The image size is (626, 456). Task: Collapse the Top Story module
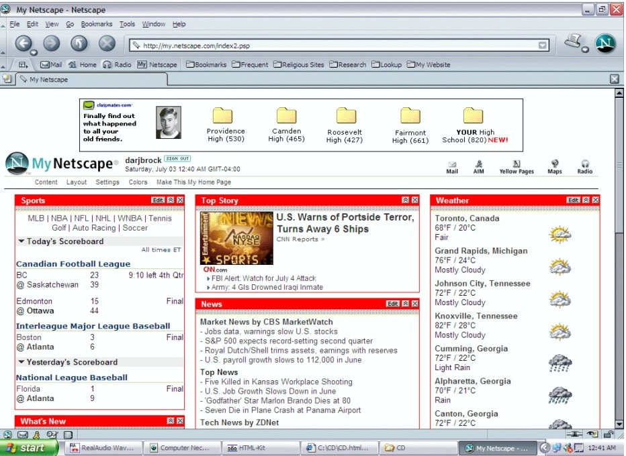pyautogui.click(x=405, y=200)
